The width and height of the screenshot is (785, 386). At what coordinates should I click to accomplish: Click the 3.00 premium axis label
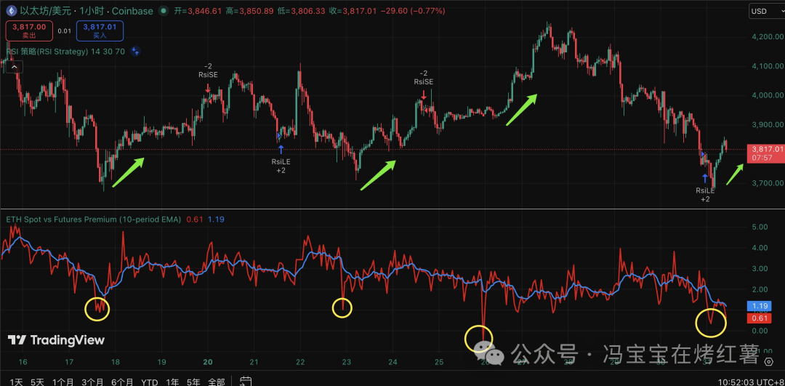[x=759, y=269]
